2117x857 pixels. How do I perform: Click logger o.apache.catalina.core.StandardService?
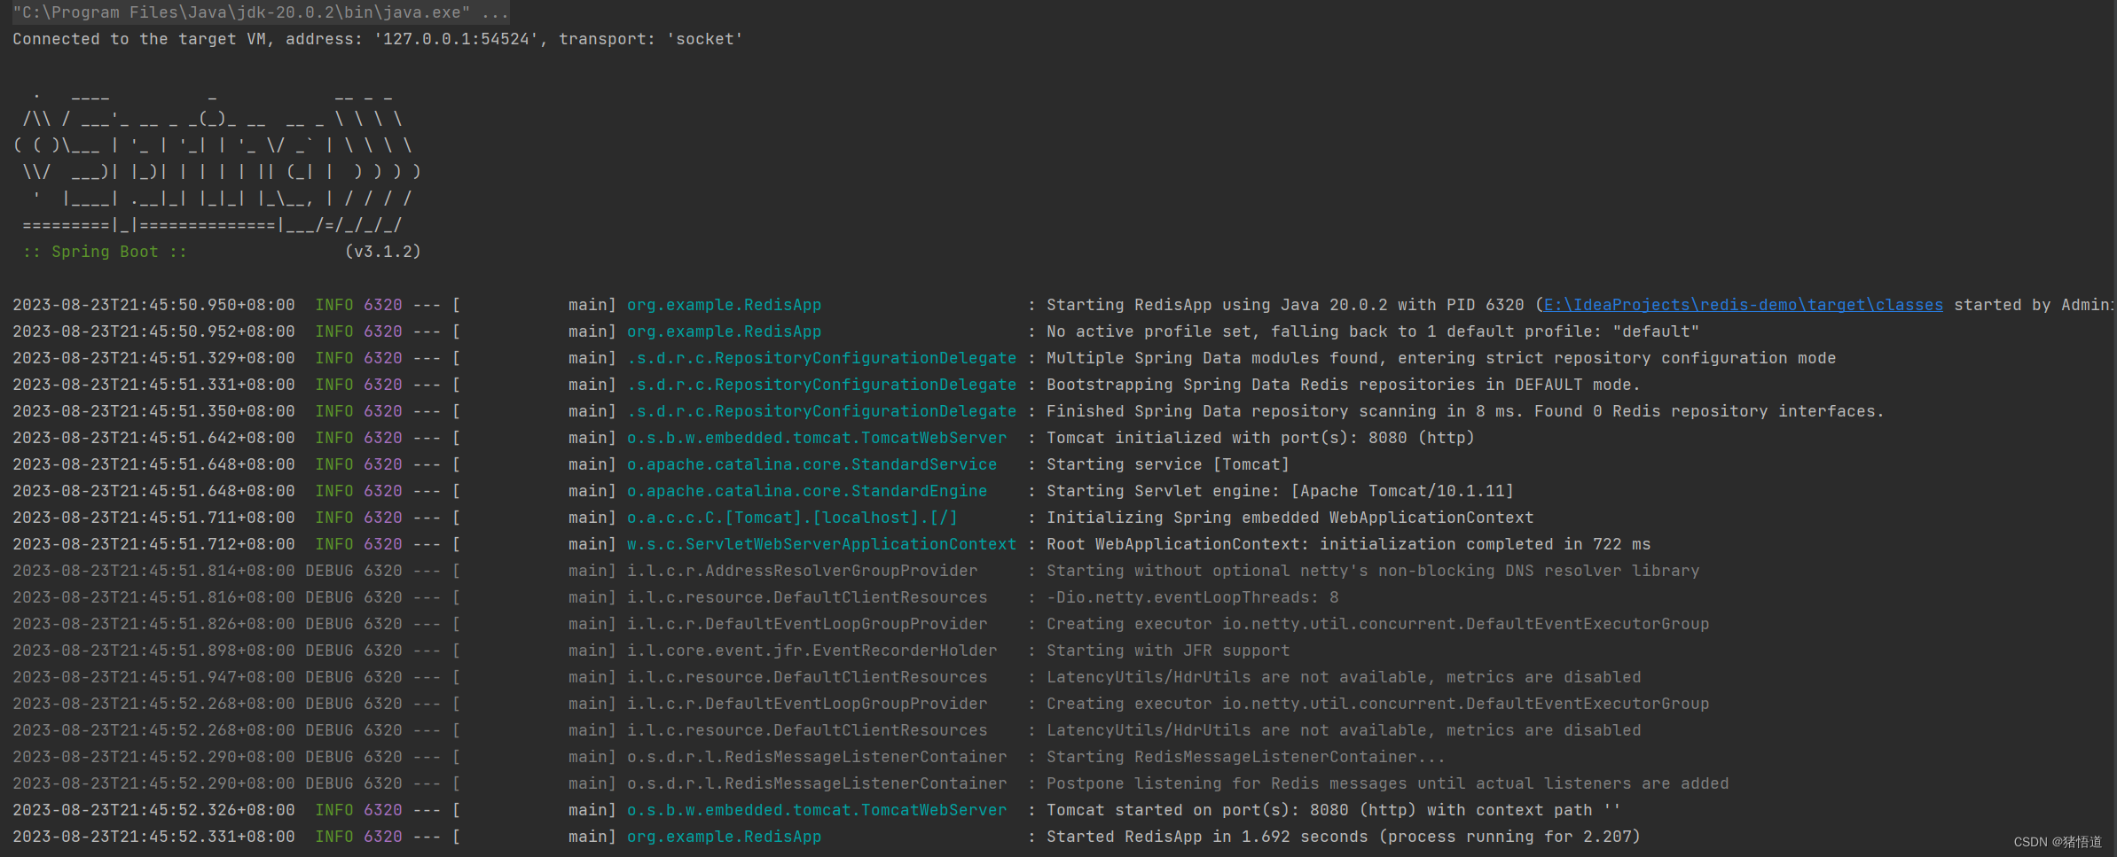[812, 464]
